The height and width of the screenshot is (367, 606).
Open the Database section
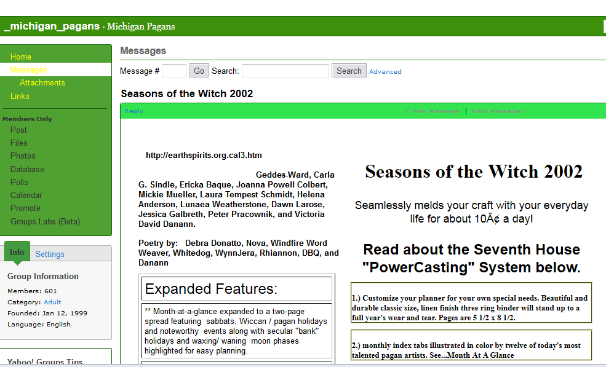coord(27,169)
